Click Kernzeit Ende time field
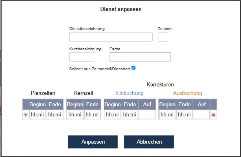This screenshot has width=241, height=157. 92,114
